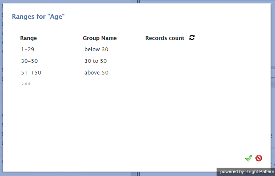Screen dimensions: 275x176
Task: Click the Records count column header
Action: click(165, 38)
